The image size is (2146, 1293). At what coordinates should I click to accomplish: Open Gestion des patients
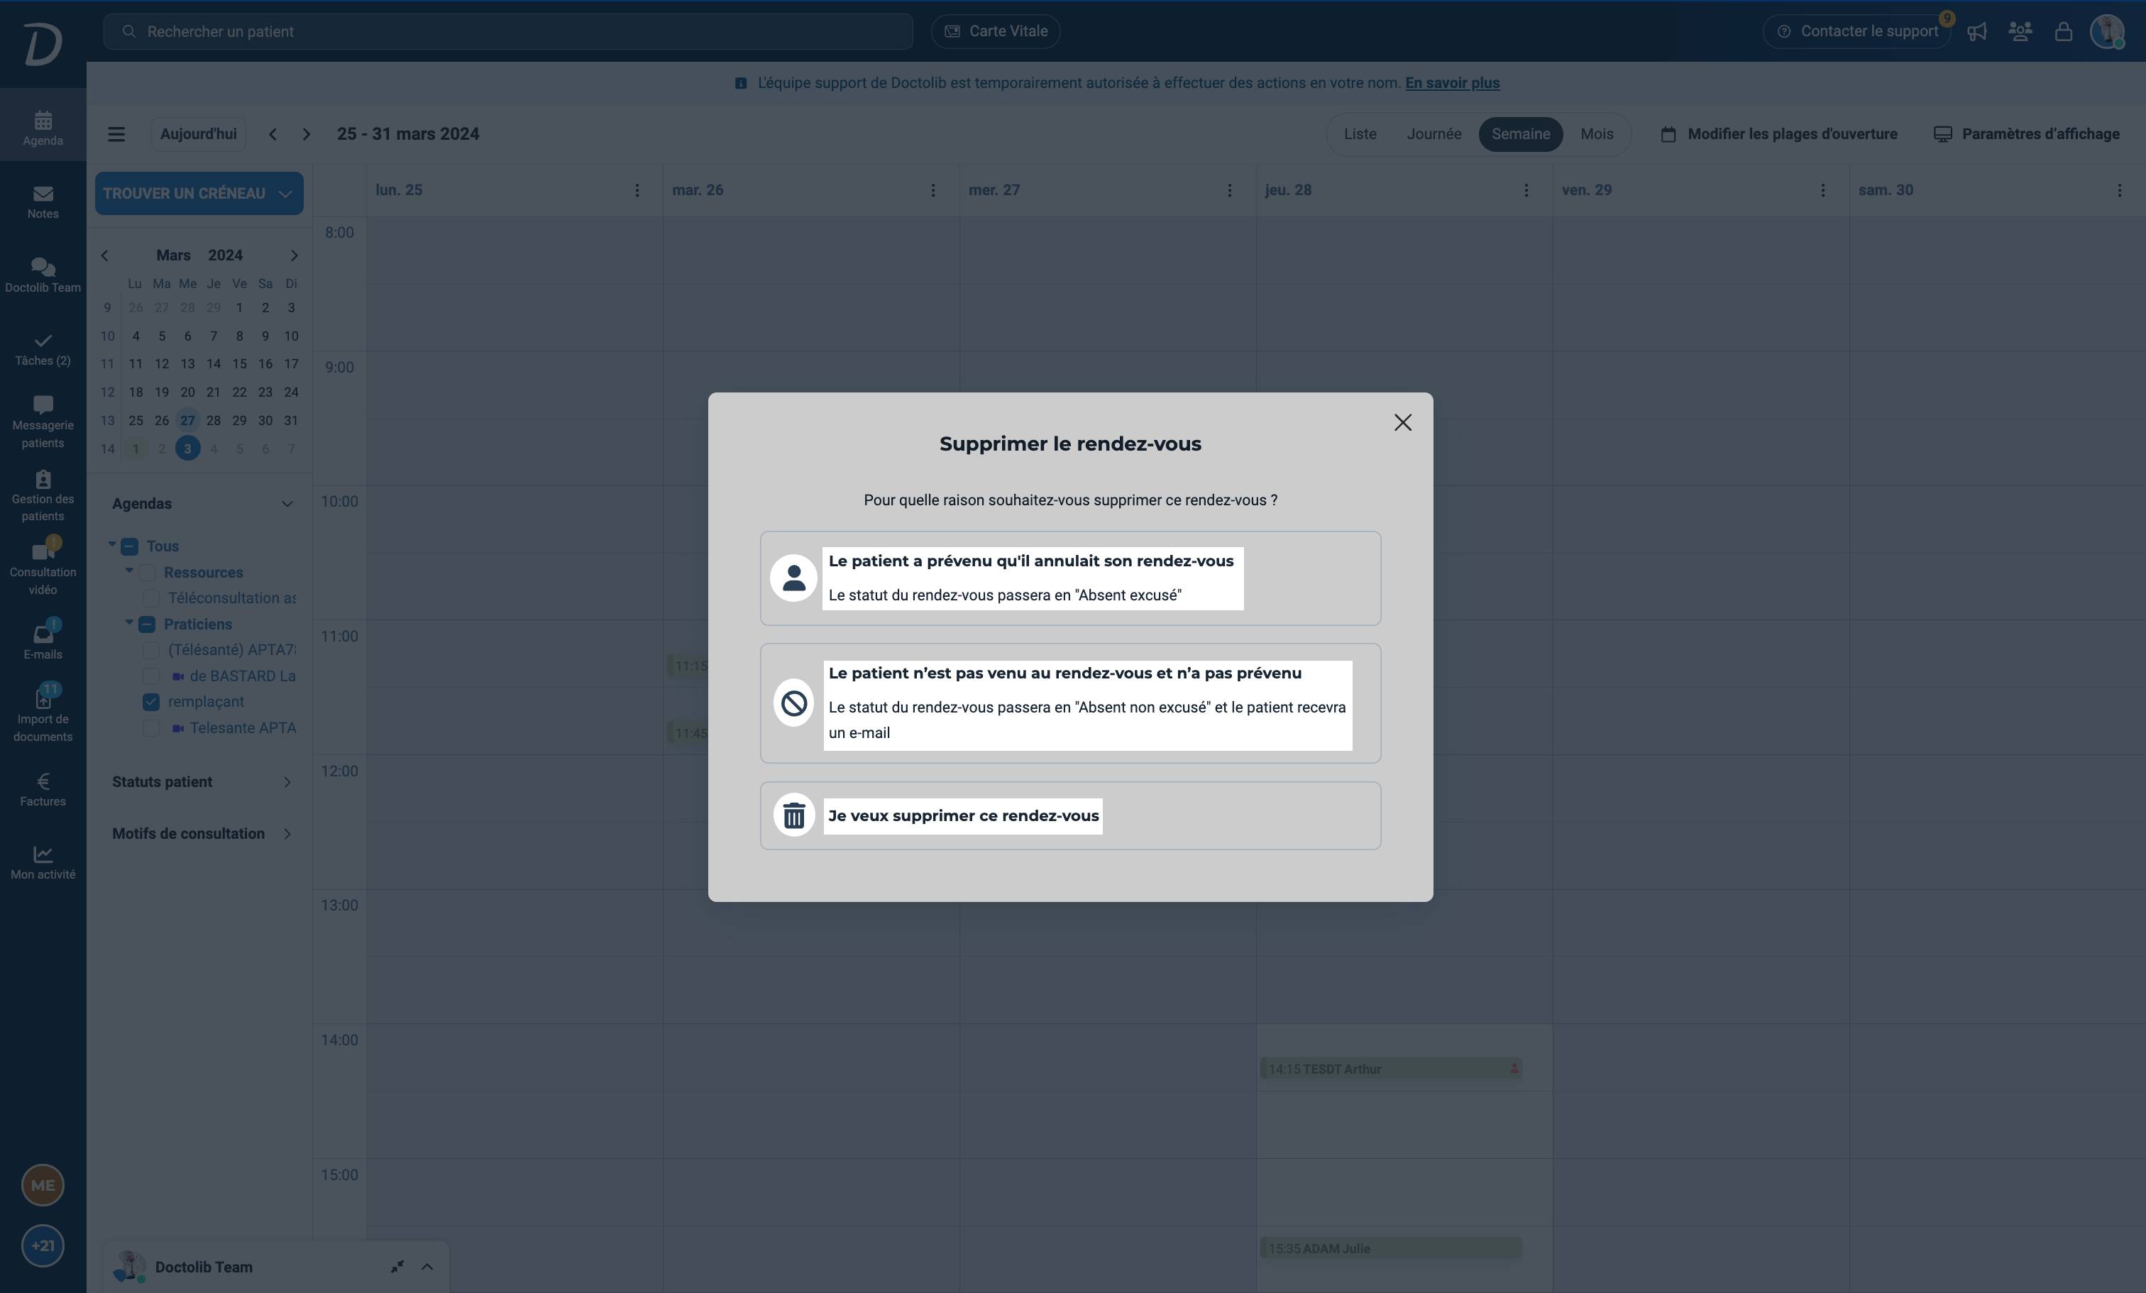coord(43,495)
